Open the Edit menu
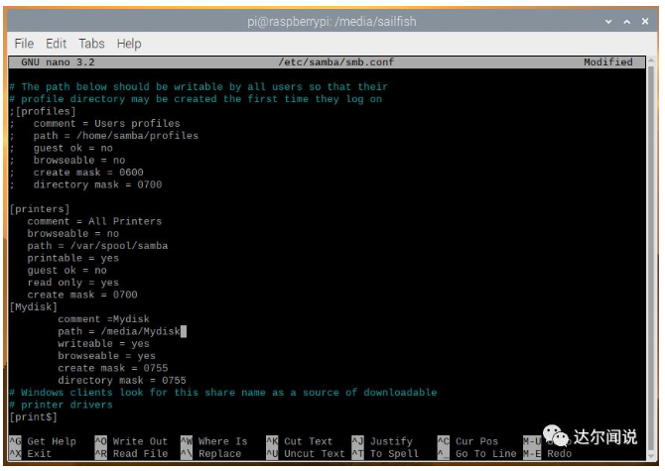The width and height of the screenshot is (665, 471). (x=57, y=44)
